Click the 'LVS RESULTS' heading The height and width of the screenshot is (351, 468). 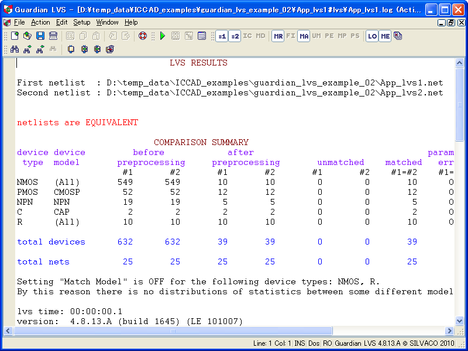tap(198, 63)
